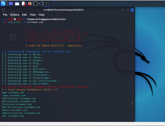Open the file manager panel icon
Viewport: 165px width, 126px height.
(17, 4)
